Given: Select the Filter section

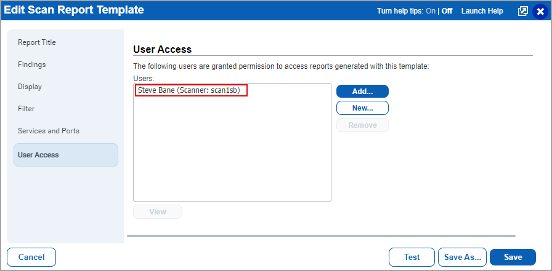Looking at the screenshot, I should [26, 109].
